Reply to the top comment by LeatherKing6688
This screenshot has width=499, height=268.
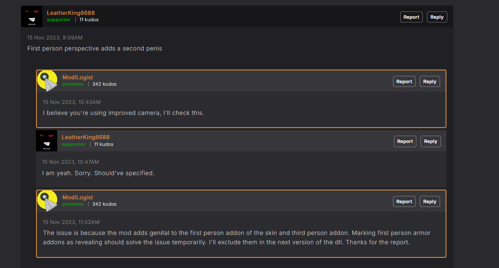(x=437, y=17)
